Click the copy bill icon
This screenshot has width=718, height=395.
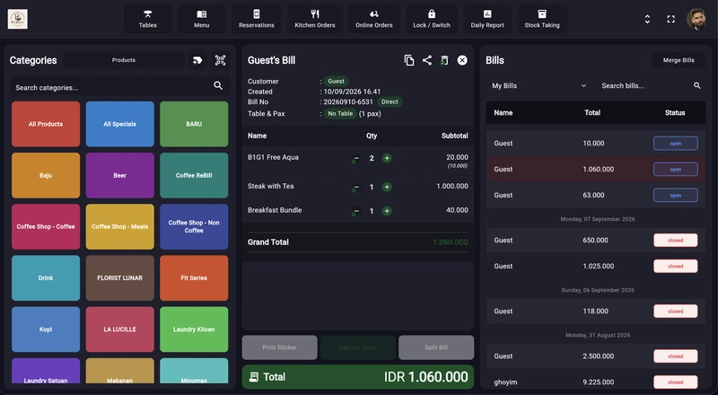[x=409, y=60]
